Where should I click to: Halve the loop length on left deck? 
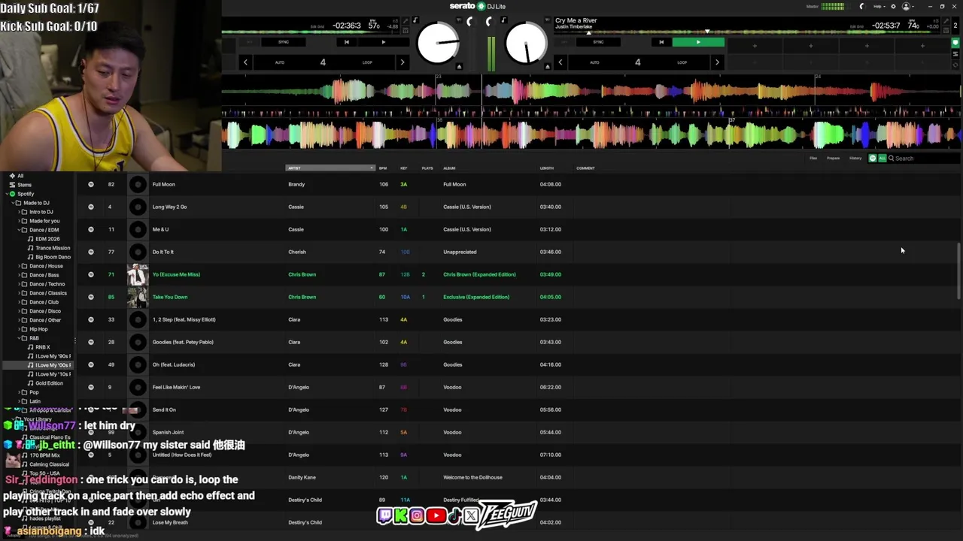pyautogui.click(x=245, y=62)
